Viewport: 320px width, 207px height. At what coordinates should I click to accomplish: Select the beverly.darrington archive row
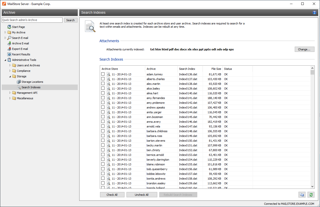coord(158,160)
